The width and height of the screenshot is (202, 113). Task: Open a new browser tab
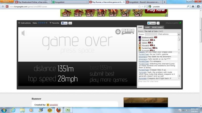coord(165,2)
